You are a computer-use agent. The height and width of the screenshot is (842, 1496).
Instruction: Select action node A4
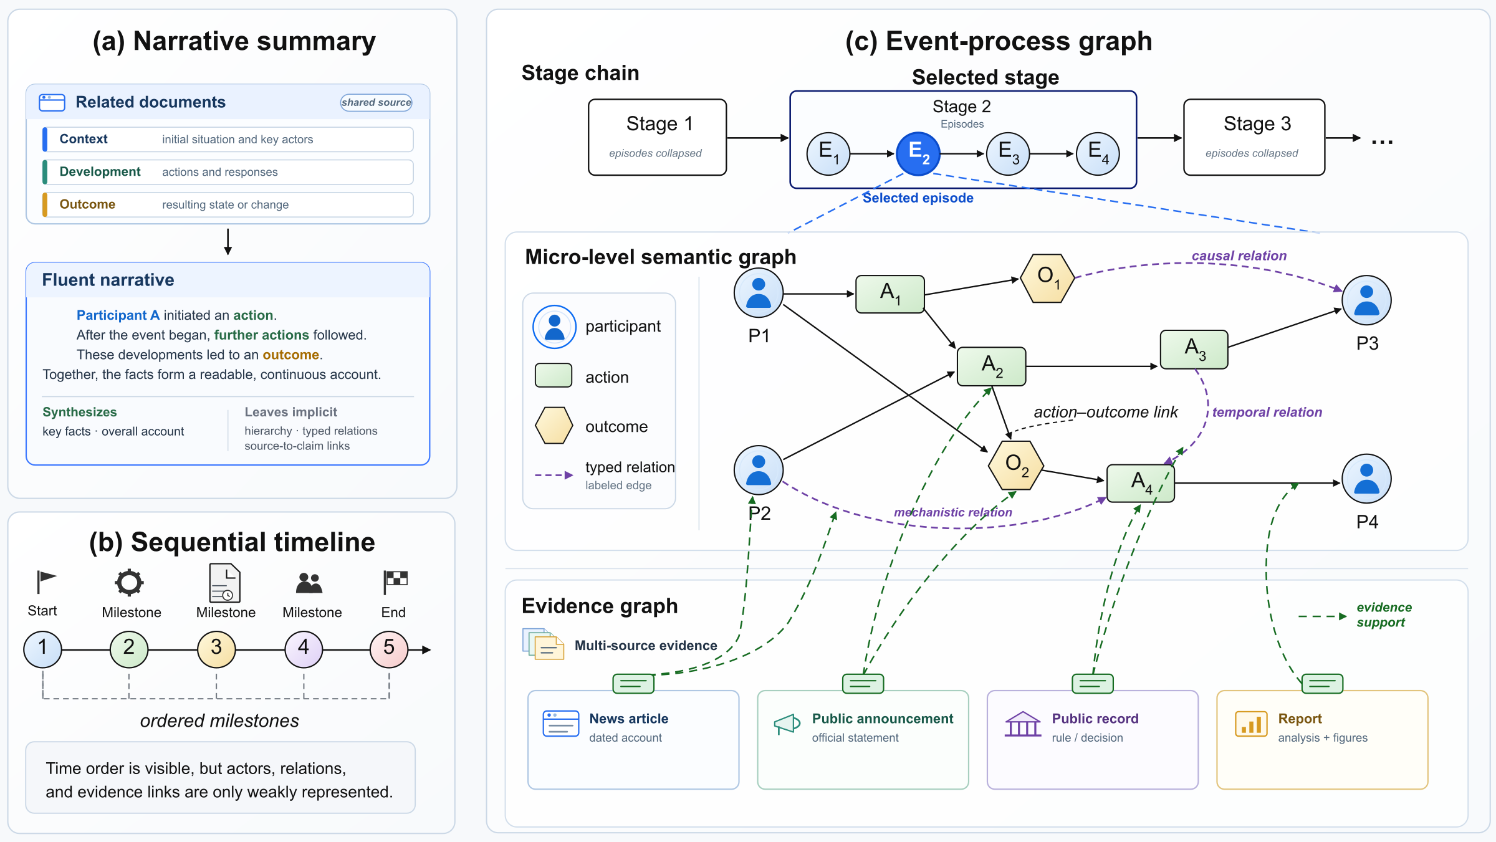pyautogui.click(x=1141, y=483)
